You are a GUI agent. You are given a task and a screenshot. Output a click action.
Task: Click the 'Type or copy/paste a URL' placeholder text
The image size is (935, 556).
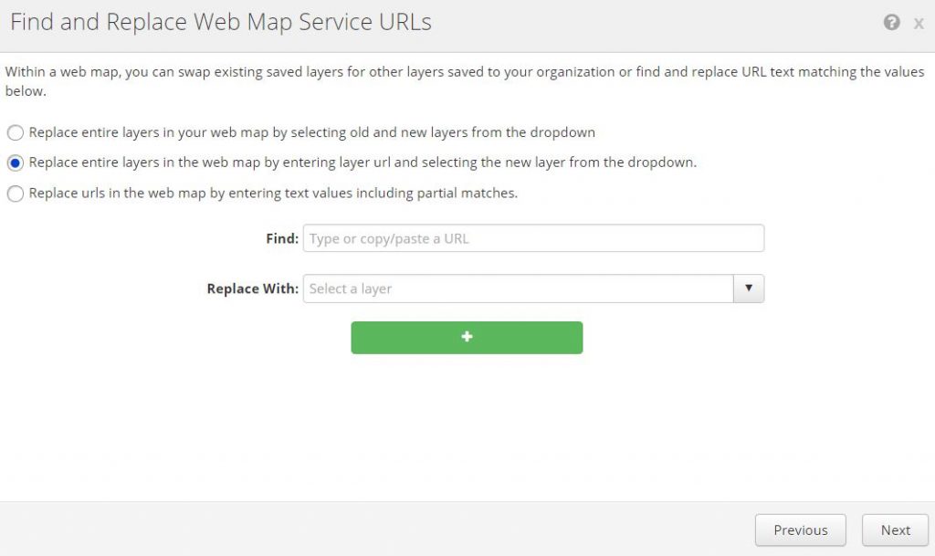[389, 238]
